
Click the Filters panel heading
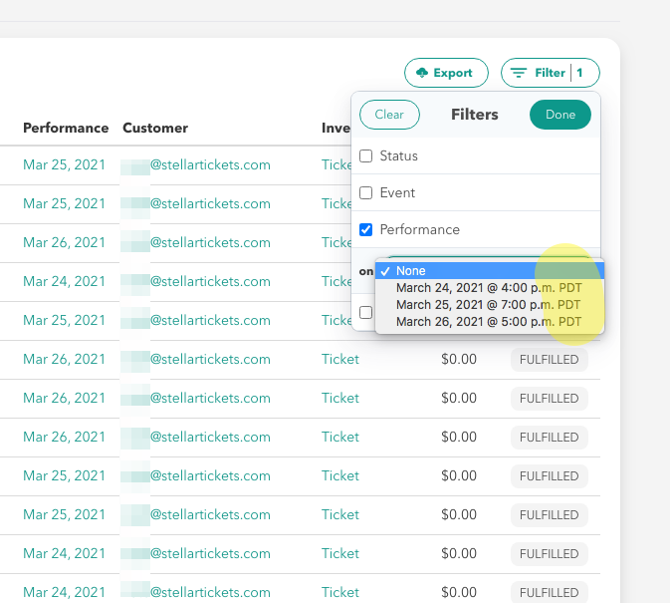[x=475, y=115]
